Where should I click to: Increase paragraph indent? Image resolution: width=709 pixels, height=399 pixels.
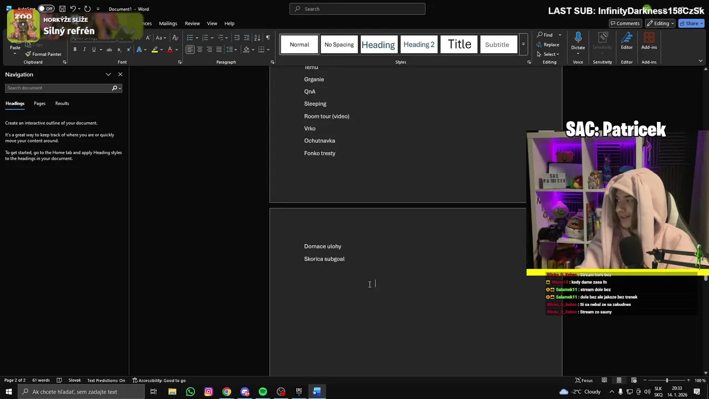coord(246,38)
